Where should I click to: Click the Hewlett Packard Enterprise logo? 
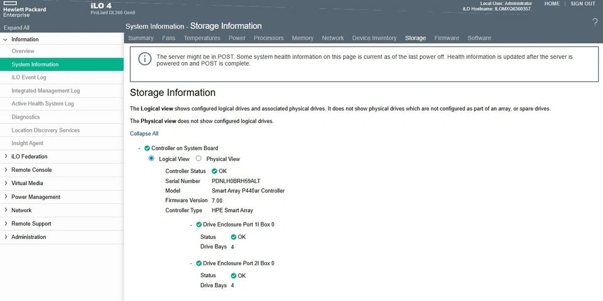[24, 9]
